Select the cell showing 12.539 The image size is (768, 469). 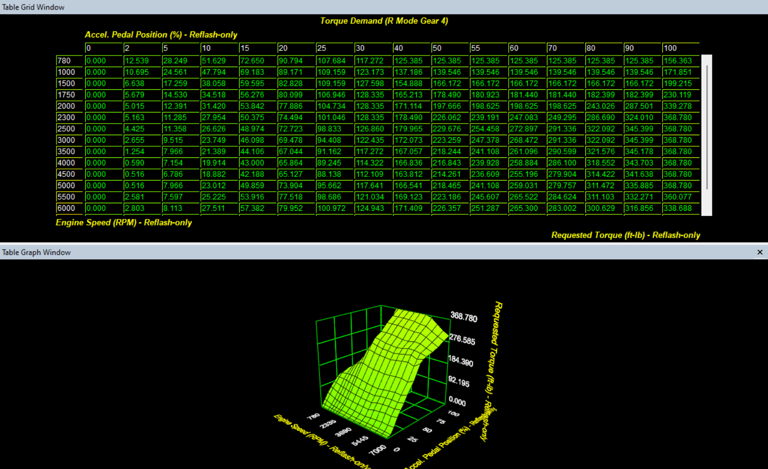[x=142, y=61]
